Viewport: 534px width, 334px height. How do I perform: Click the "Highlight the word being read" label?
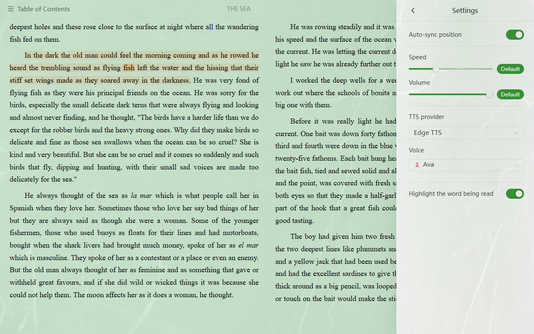[x=451, y=194]
